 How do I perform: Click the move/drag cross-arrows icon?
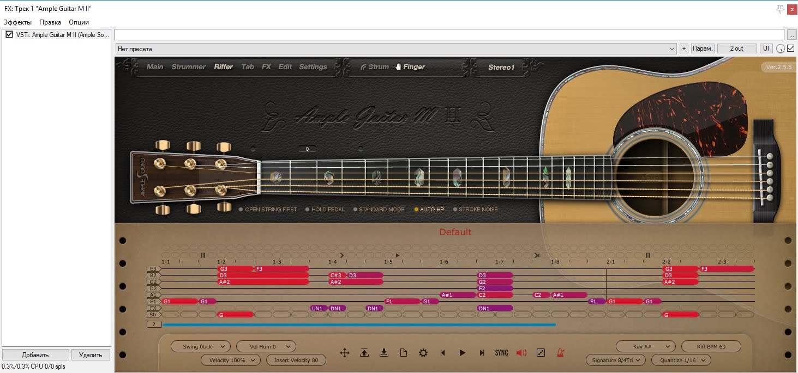[345, 353]
